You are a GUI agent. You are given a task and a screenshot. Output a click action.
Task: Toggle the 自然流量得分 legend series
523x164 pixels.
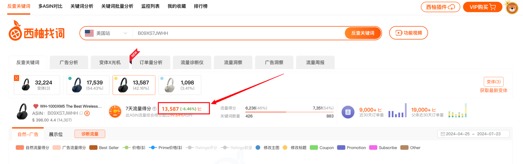click(x=32, y=148)
